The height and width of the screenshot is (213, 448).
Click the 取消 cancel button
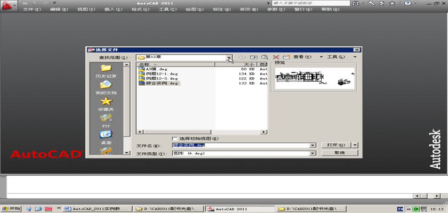pos(339,153)
